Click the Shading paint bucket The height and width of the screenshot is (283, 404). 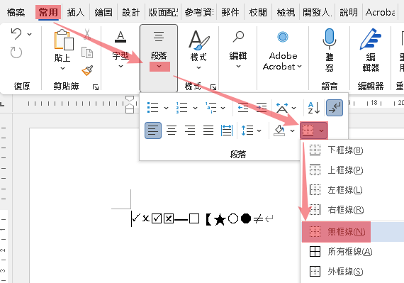coord(279,131)
